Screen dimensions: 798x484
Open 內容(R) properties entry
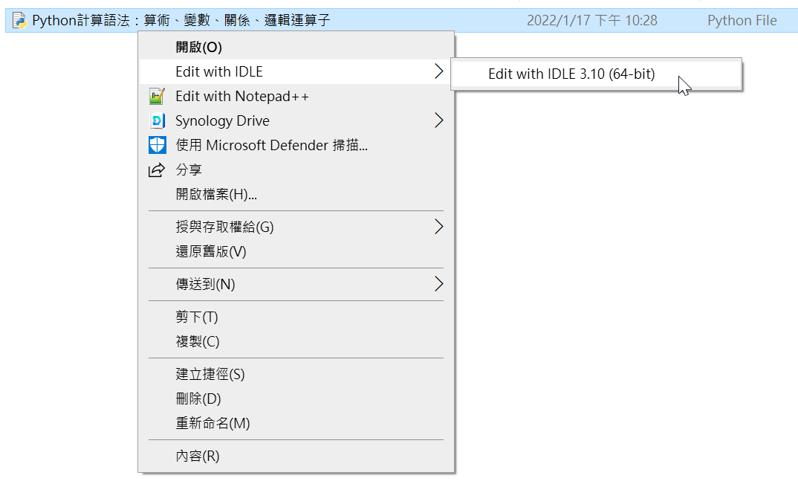pos(296,456)
